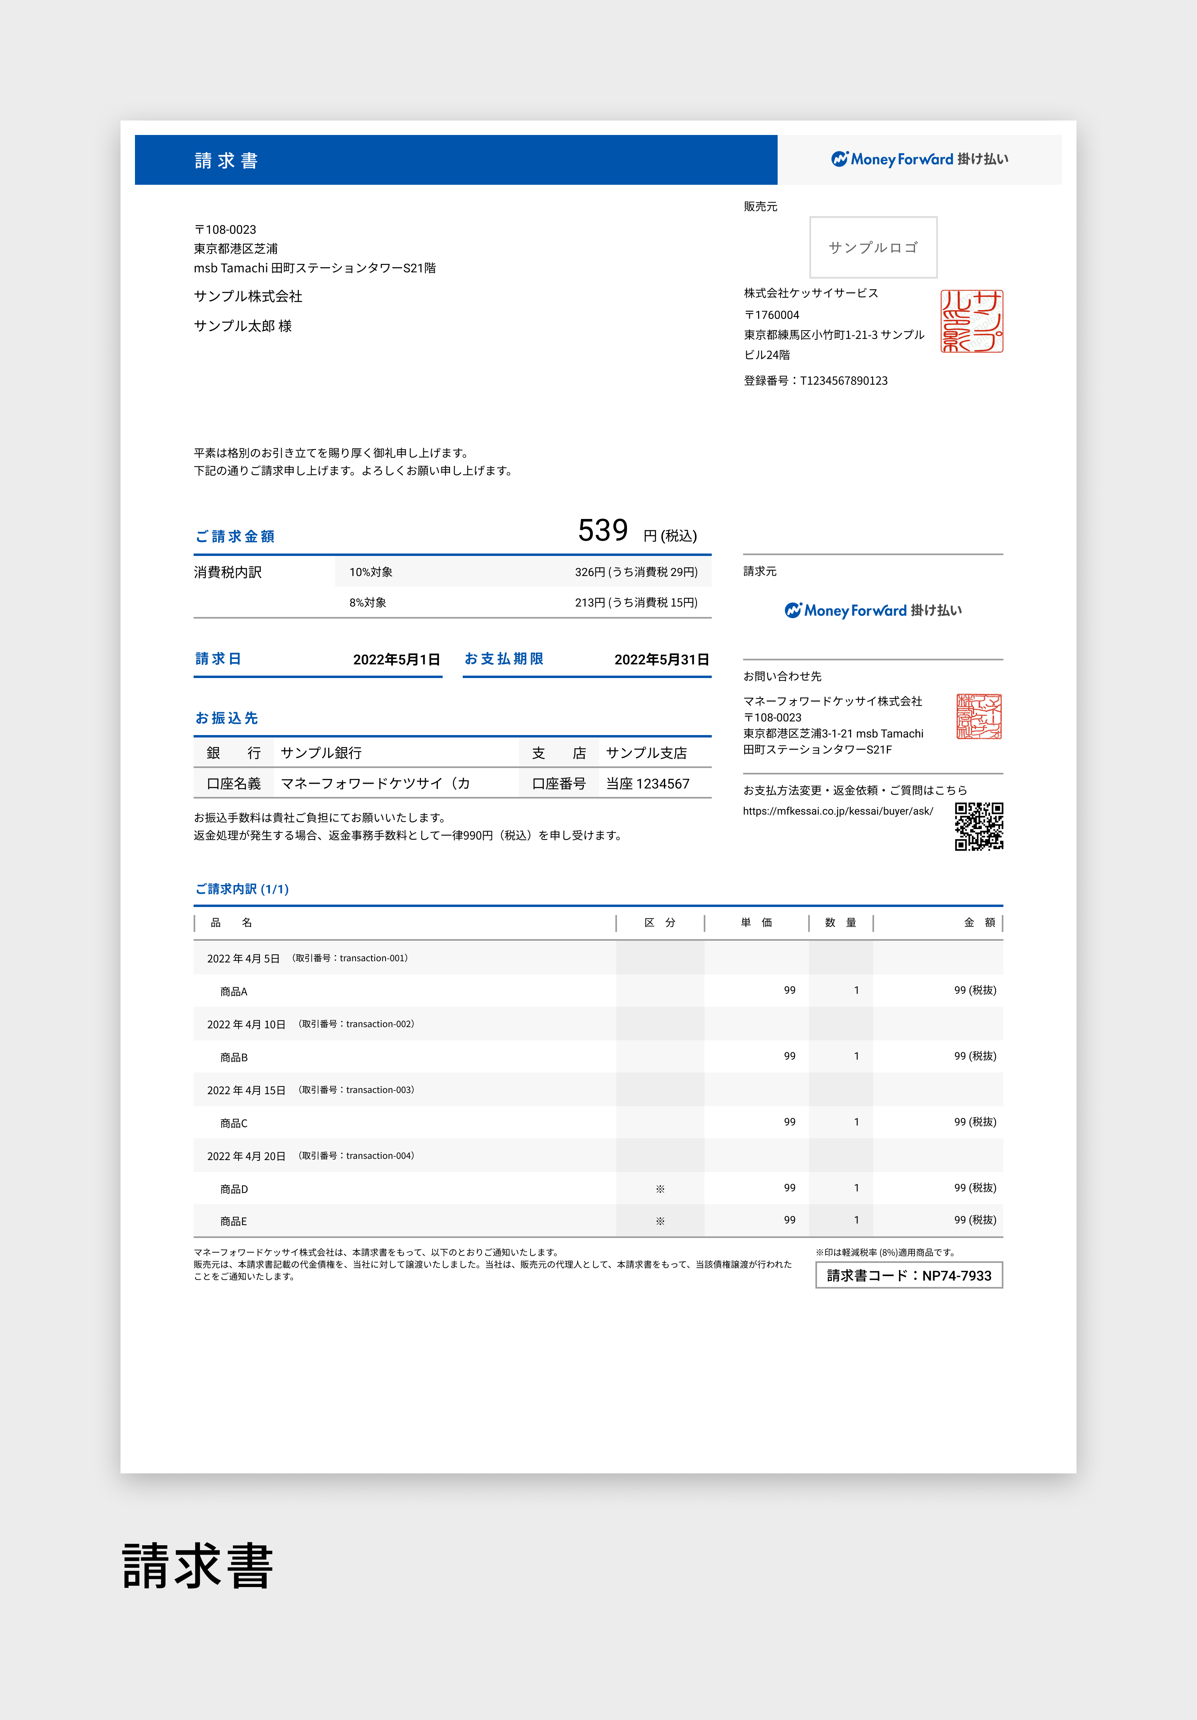Viewport: 1197px width, 1720px height.
Task: Click the transaction-001 date row
Action: point(598,958)
